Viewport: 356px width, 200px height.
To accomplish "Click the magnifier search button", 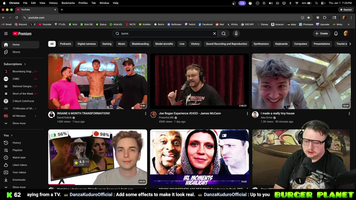I will [x=224, y=34].
